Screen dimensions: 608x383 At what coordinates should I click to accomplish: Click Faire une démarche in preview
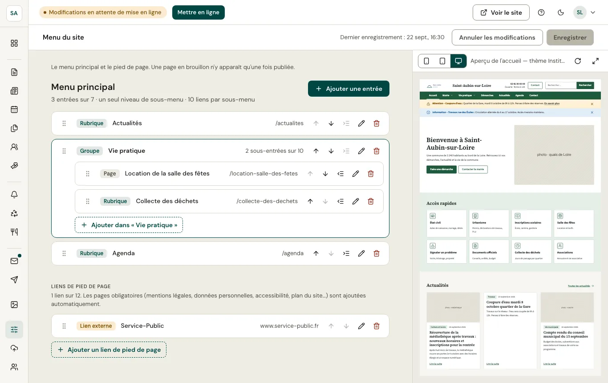(x=442, y=169)
